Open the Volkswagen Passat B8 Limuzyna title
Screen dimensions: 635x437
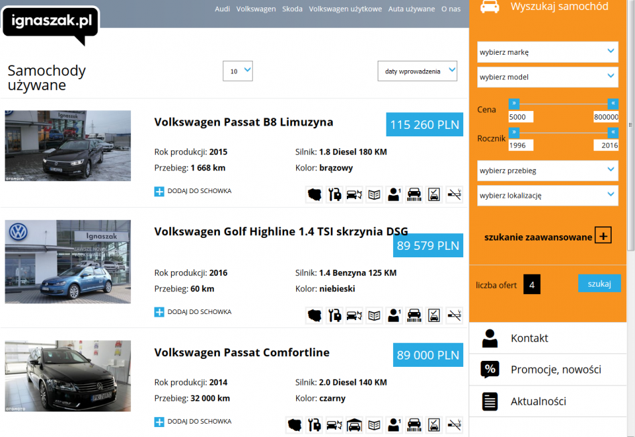click(244, 122)
